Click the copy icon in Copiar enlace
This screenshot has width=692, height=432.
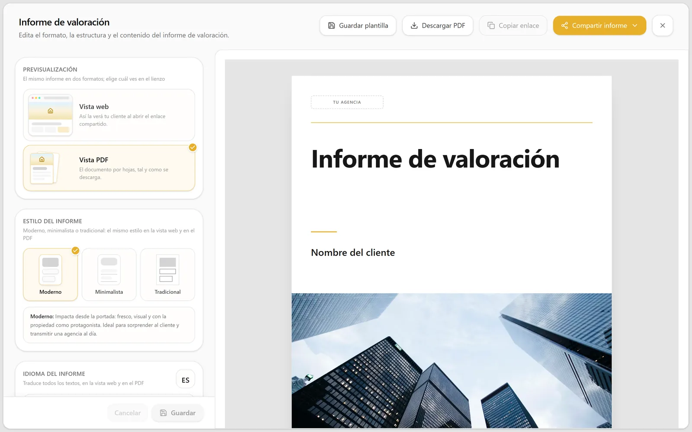coord(491,25)
